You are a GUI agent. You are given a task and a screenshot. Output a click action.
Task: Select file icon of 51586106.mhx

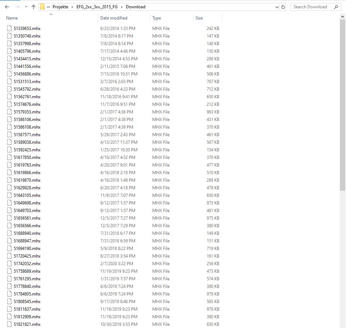[9, 119]
